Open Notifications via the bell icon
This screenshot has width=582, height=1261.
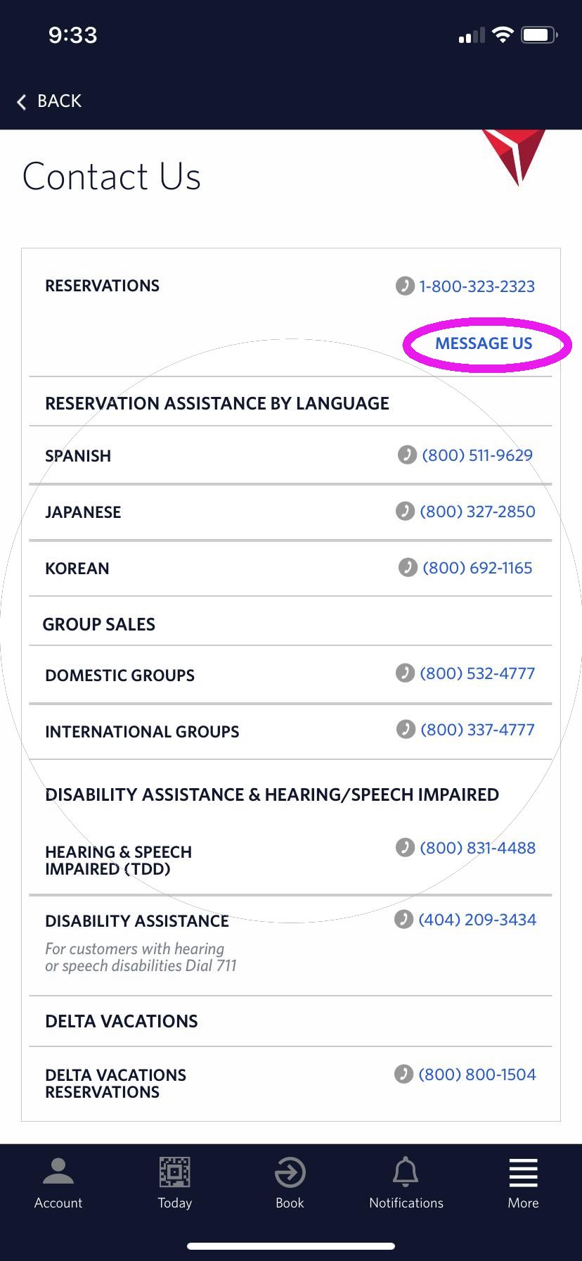tap(406, 1171)
